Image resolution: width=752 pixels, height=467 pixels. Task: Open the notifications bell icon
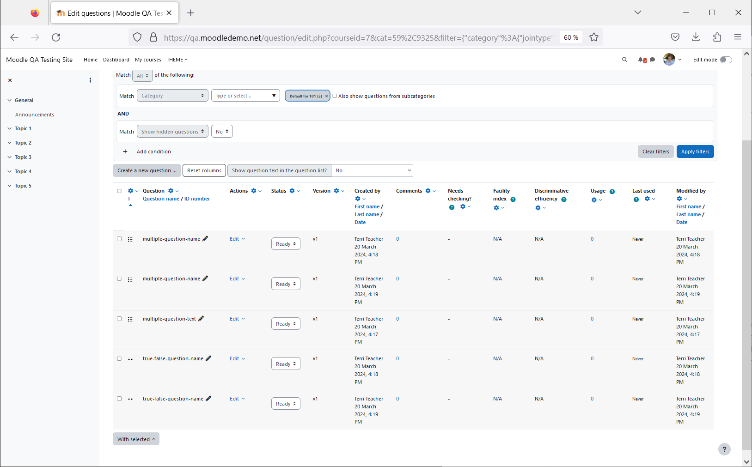(x=642, y=60)
